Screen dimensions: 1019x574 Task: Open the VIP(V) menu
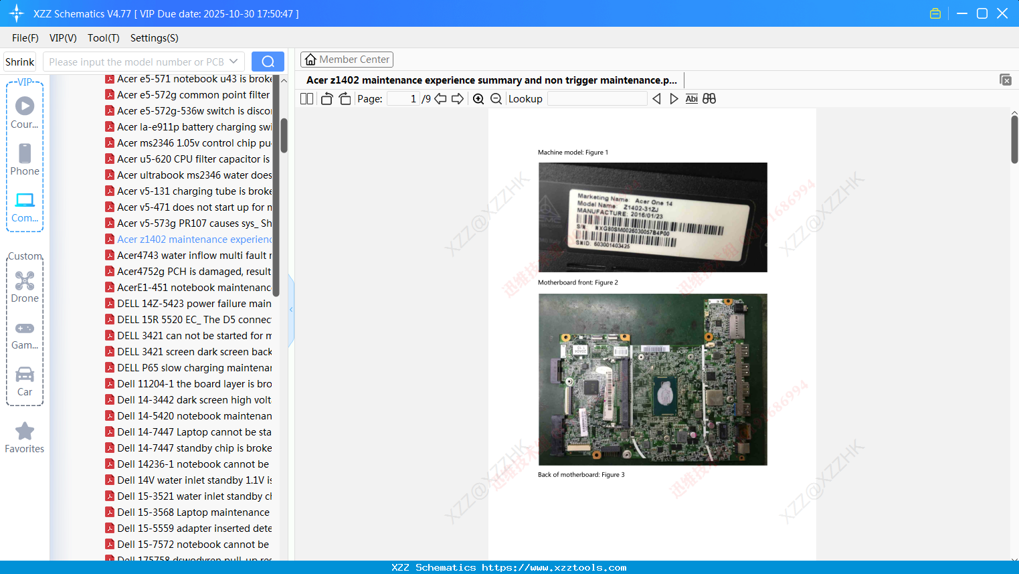(63, 38)
